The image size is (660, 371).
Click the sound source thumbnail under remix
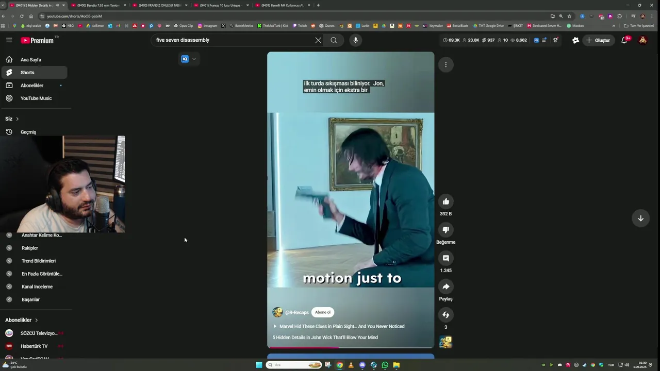pos(446,342)
